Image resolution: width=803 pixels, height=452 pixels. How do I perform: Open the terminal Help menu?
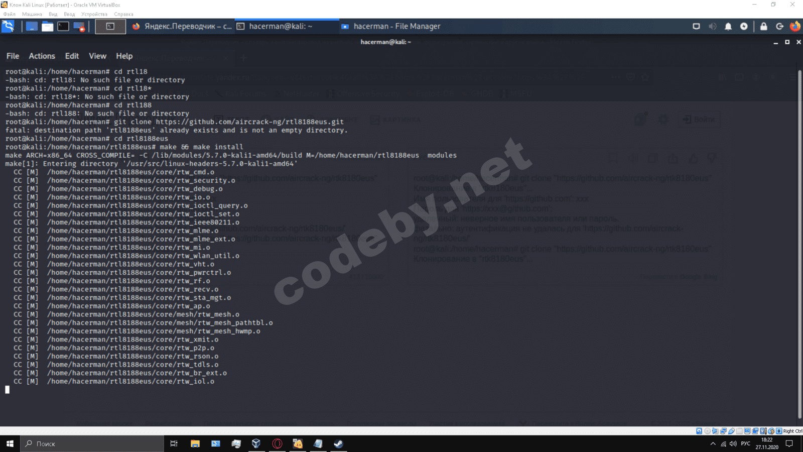click(124, 56)
